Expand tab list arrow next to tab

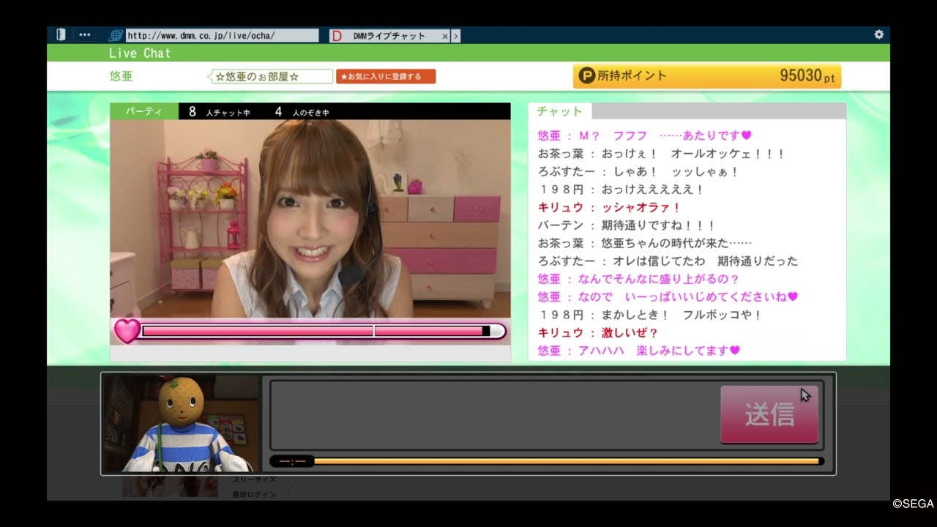[x=456, y=36]
